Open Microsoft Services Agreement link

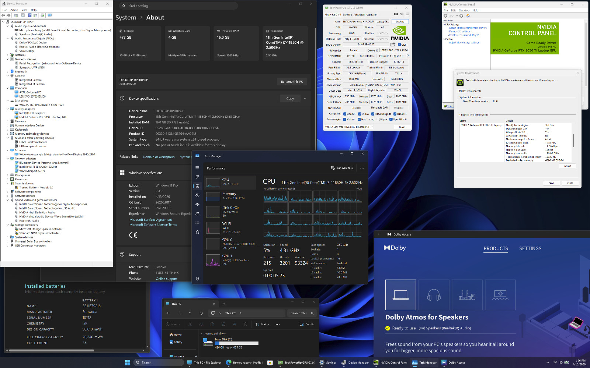(x=151, y=220)
